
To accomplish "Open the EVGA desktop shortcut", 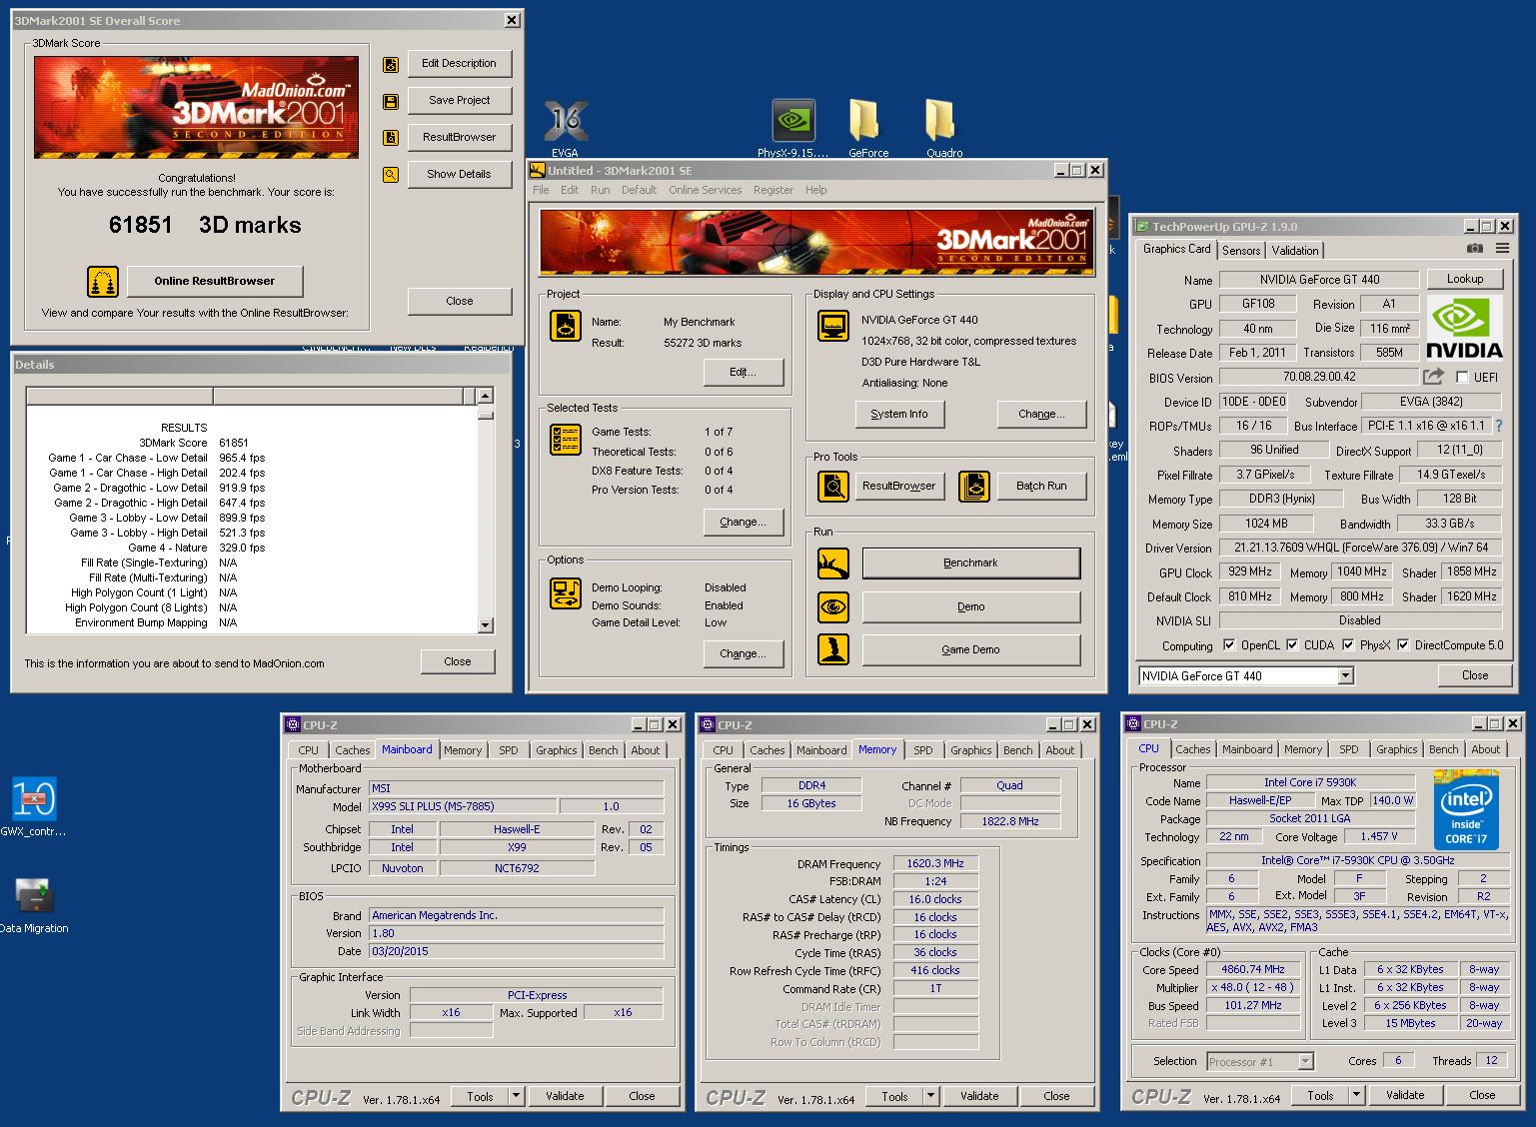I will 565,128.
